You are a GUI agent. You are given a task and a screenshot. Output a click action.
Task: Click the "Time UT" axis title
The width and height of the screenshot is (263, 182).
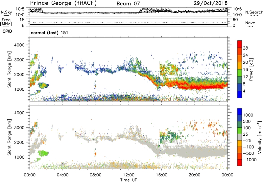pyautogui.click(x=129, y=180)
